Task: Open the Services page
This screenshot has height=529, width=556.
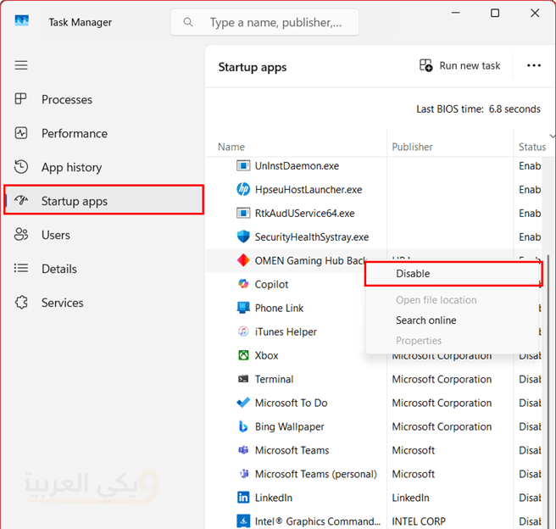Action: pos(104,303)
